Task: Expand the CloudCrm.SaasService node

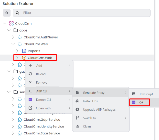Action: (13, 133)
